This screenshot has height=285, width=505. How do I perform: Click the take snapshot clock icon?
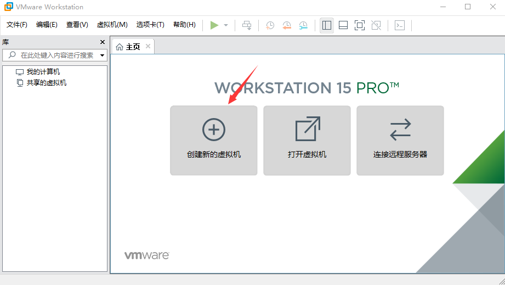click(x=270, y=25)
